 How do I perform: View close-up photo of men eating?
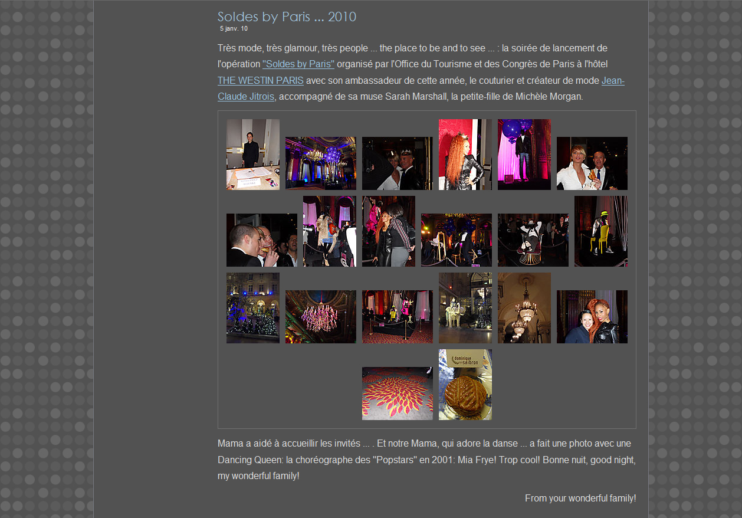261,240
